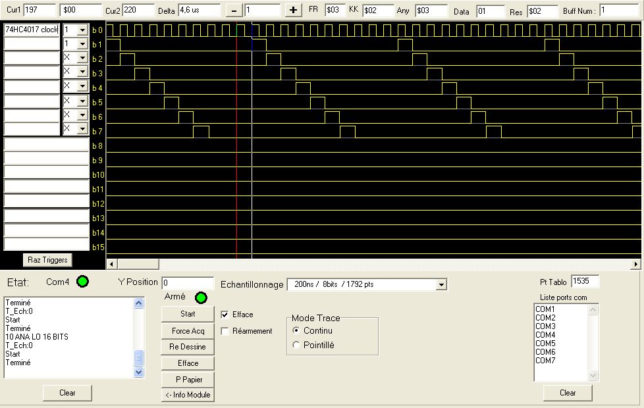The height and width of the screenshot is (408, 644).
Task: Open the b0 trigger dropdown
Action: tap(82, 30)
